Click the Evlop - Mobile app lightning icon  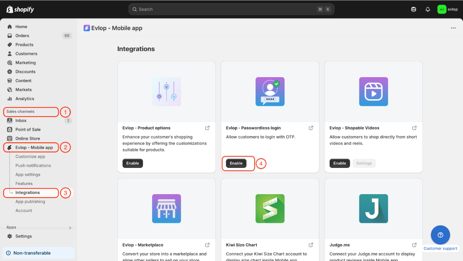click(x=9, y=147)
